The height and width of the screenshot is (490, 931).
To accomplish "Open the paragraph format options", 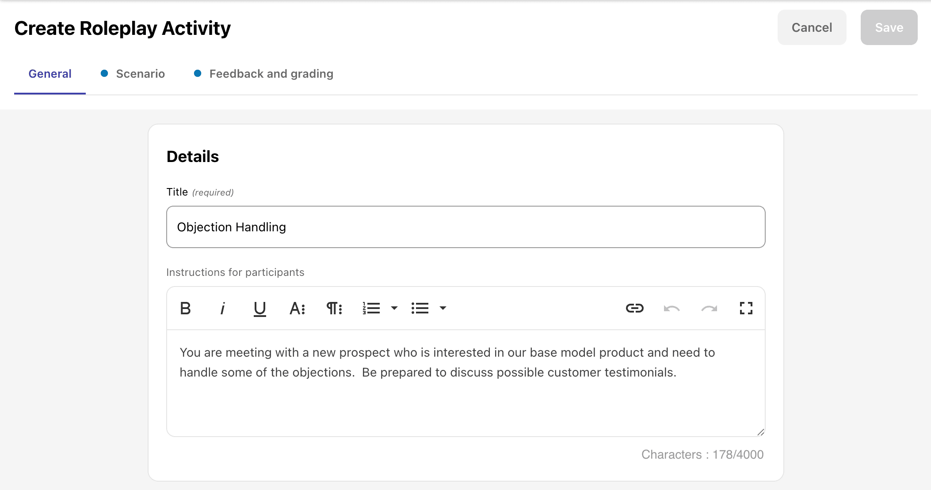I will coord(334,308).
